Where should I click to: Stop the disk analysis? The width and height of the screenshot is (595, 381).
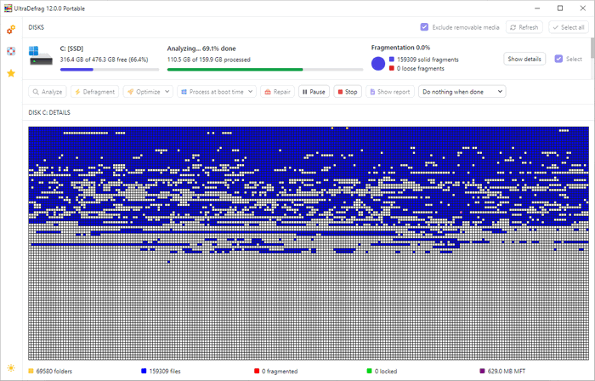pos(347,91)
